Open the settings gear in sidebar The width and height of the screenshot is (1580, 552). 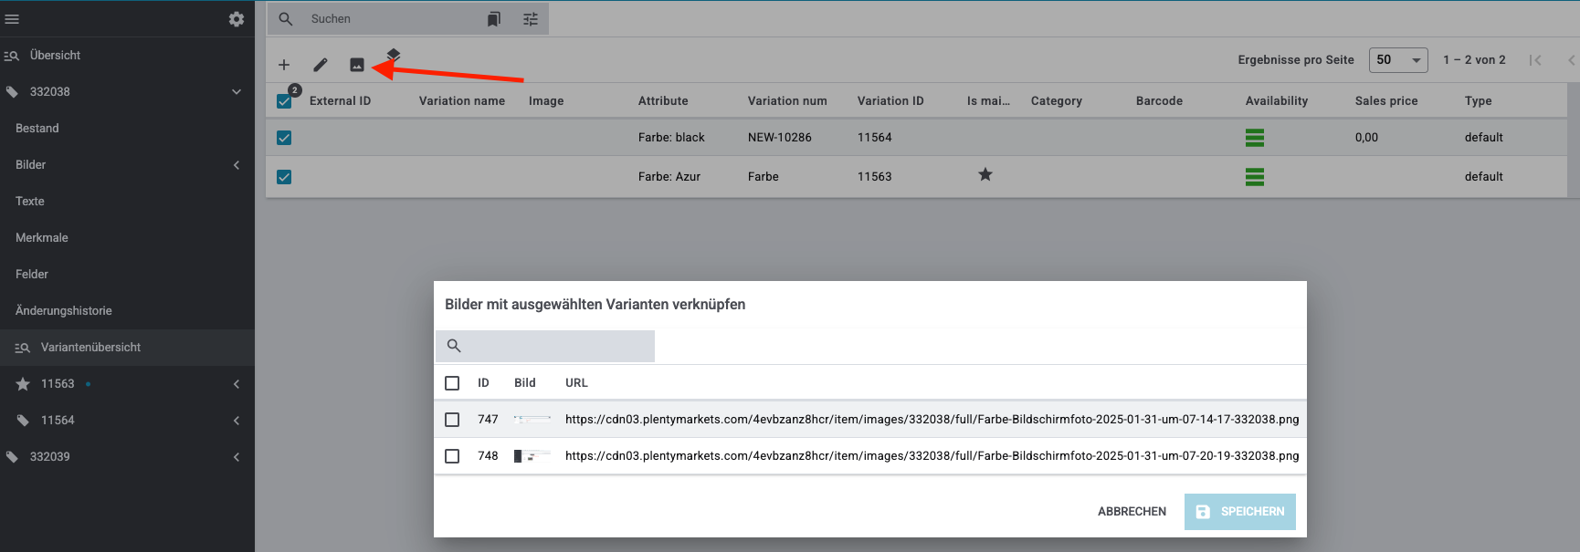[x=237, y=19]
